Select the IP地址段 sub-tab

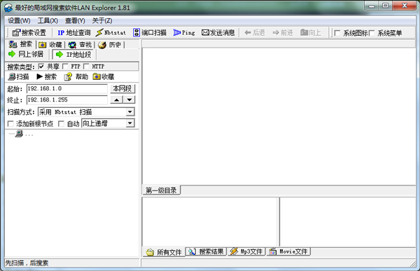73,55
